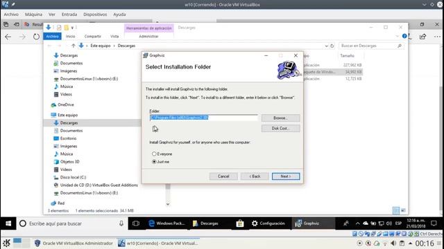444x249 pixels.
Task: Open Documentos in quick access list
Action: [71, 63]
